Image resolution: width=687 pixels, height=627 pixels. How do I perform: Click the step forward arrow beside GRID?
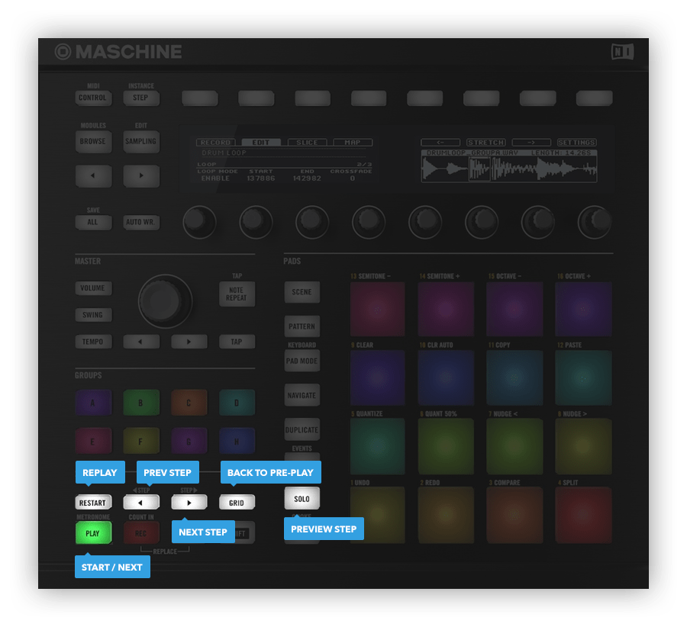189,502
